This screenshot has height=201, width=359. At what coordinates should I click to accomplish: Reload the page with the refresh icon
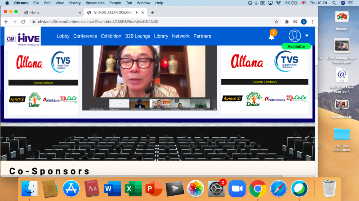[x=23, y=22]
